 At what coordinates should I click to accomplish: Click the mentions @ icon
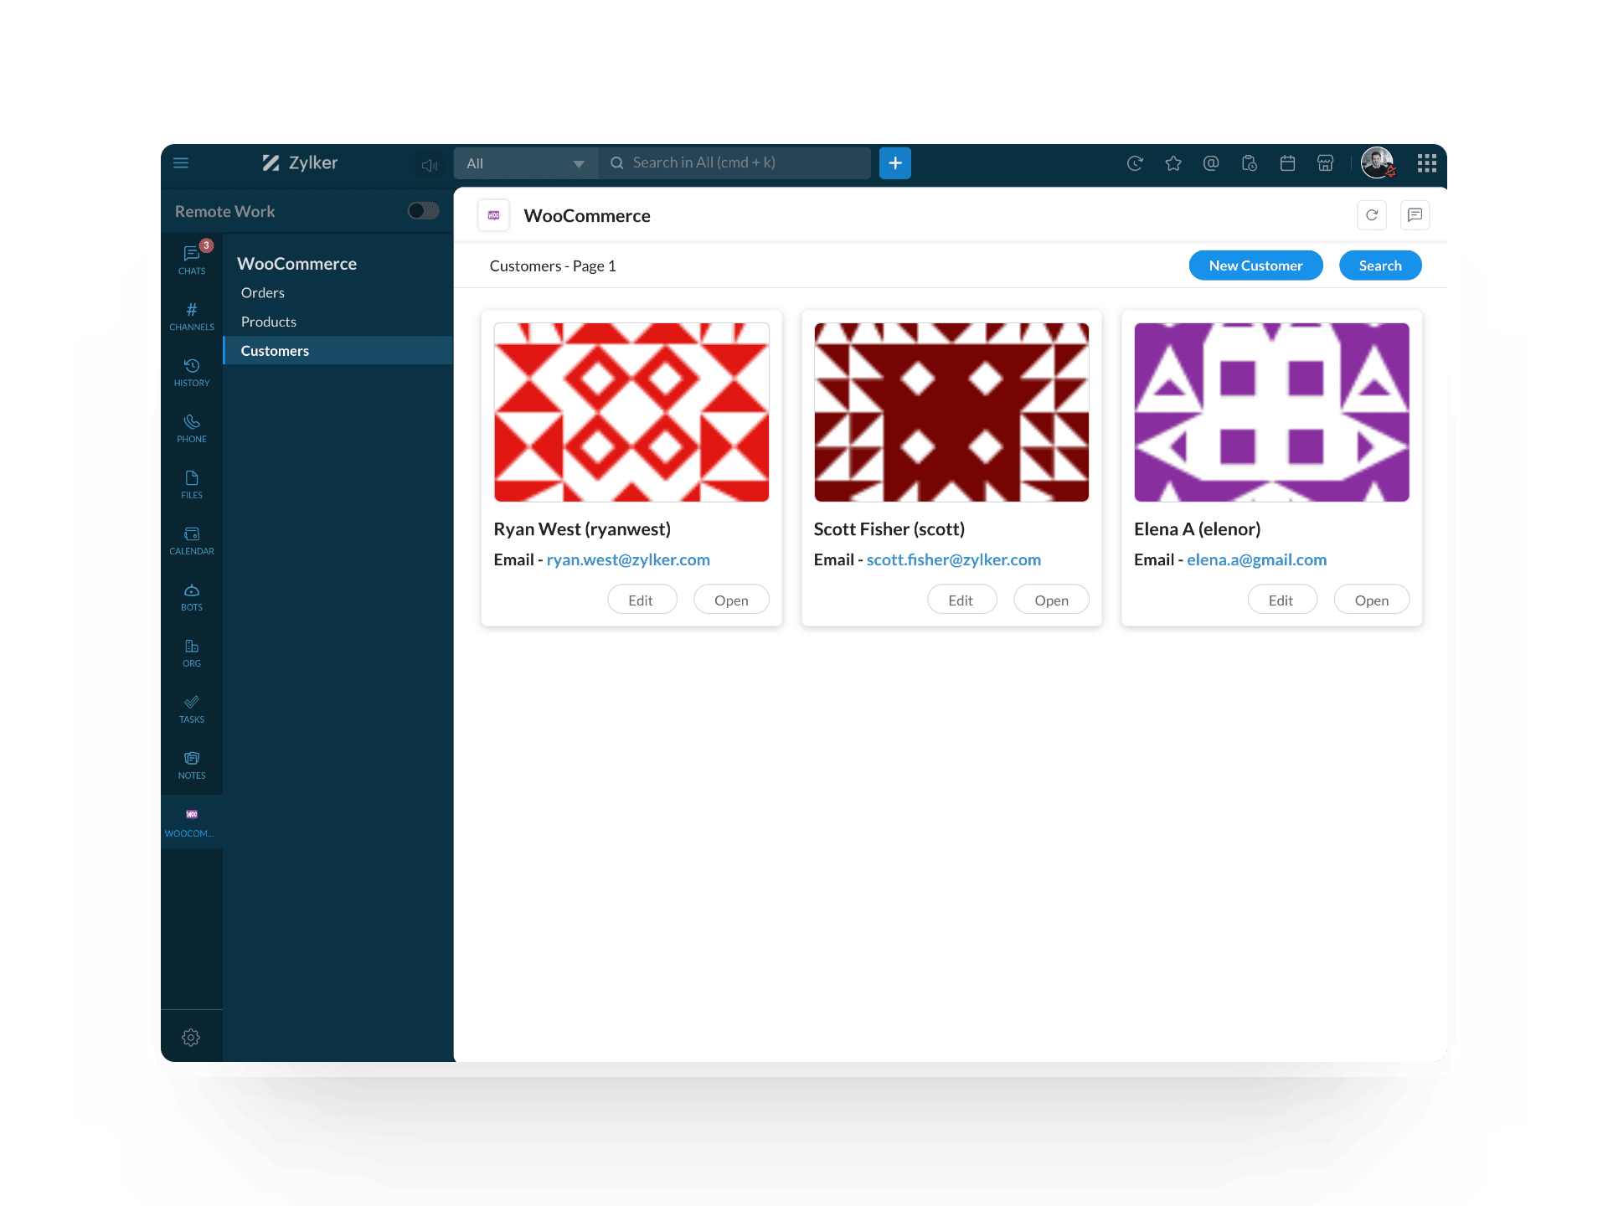[x=1211, y=163]
